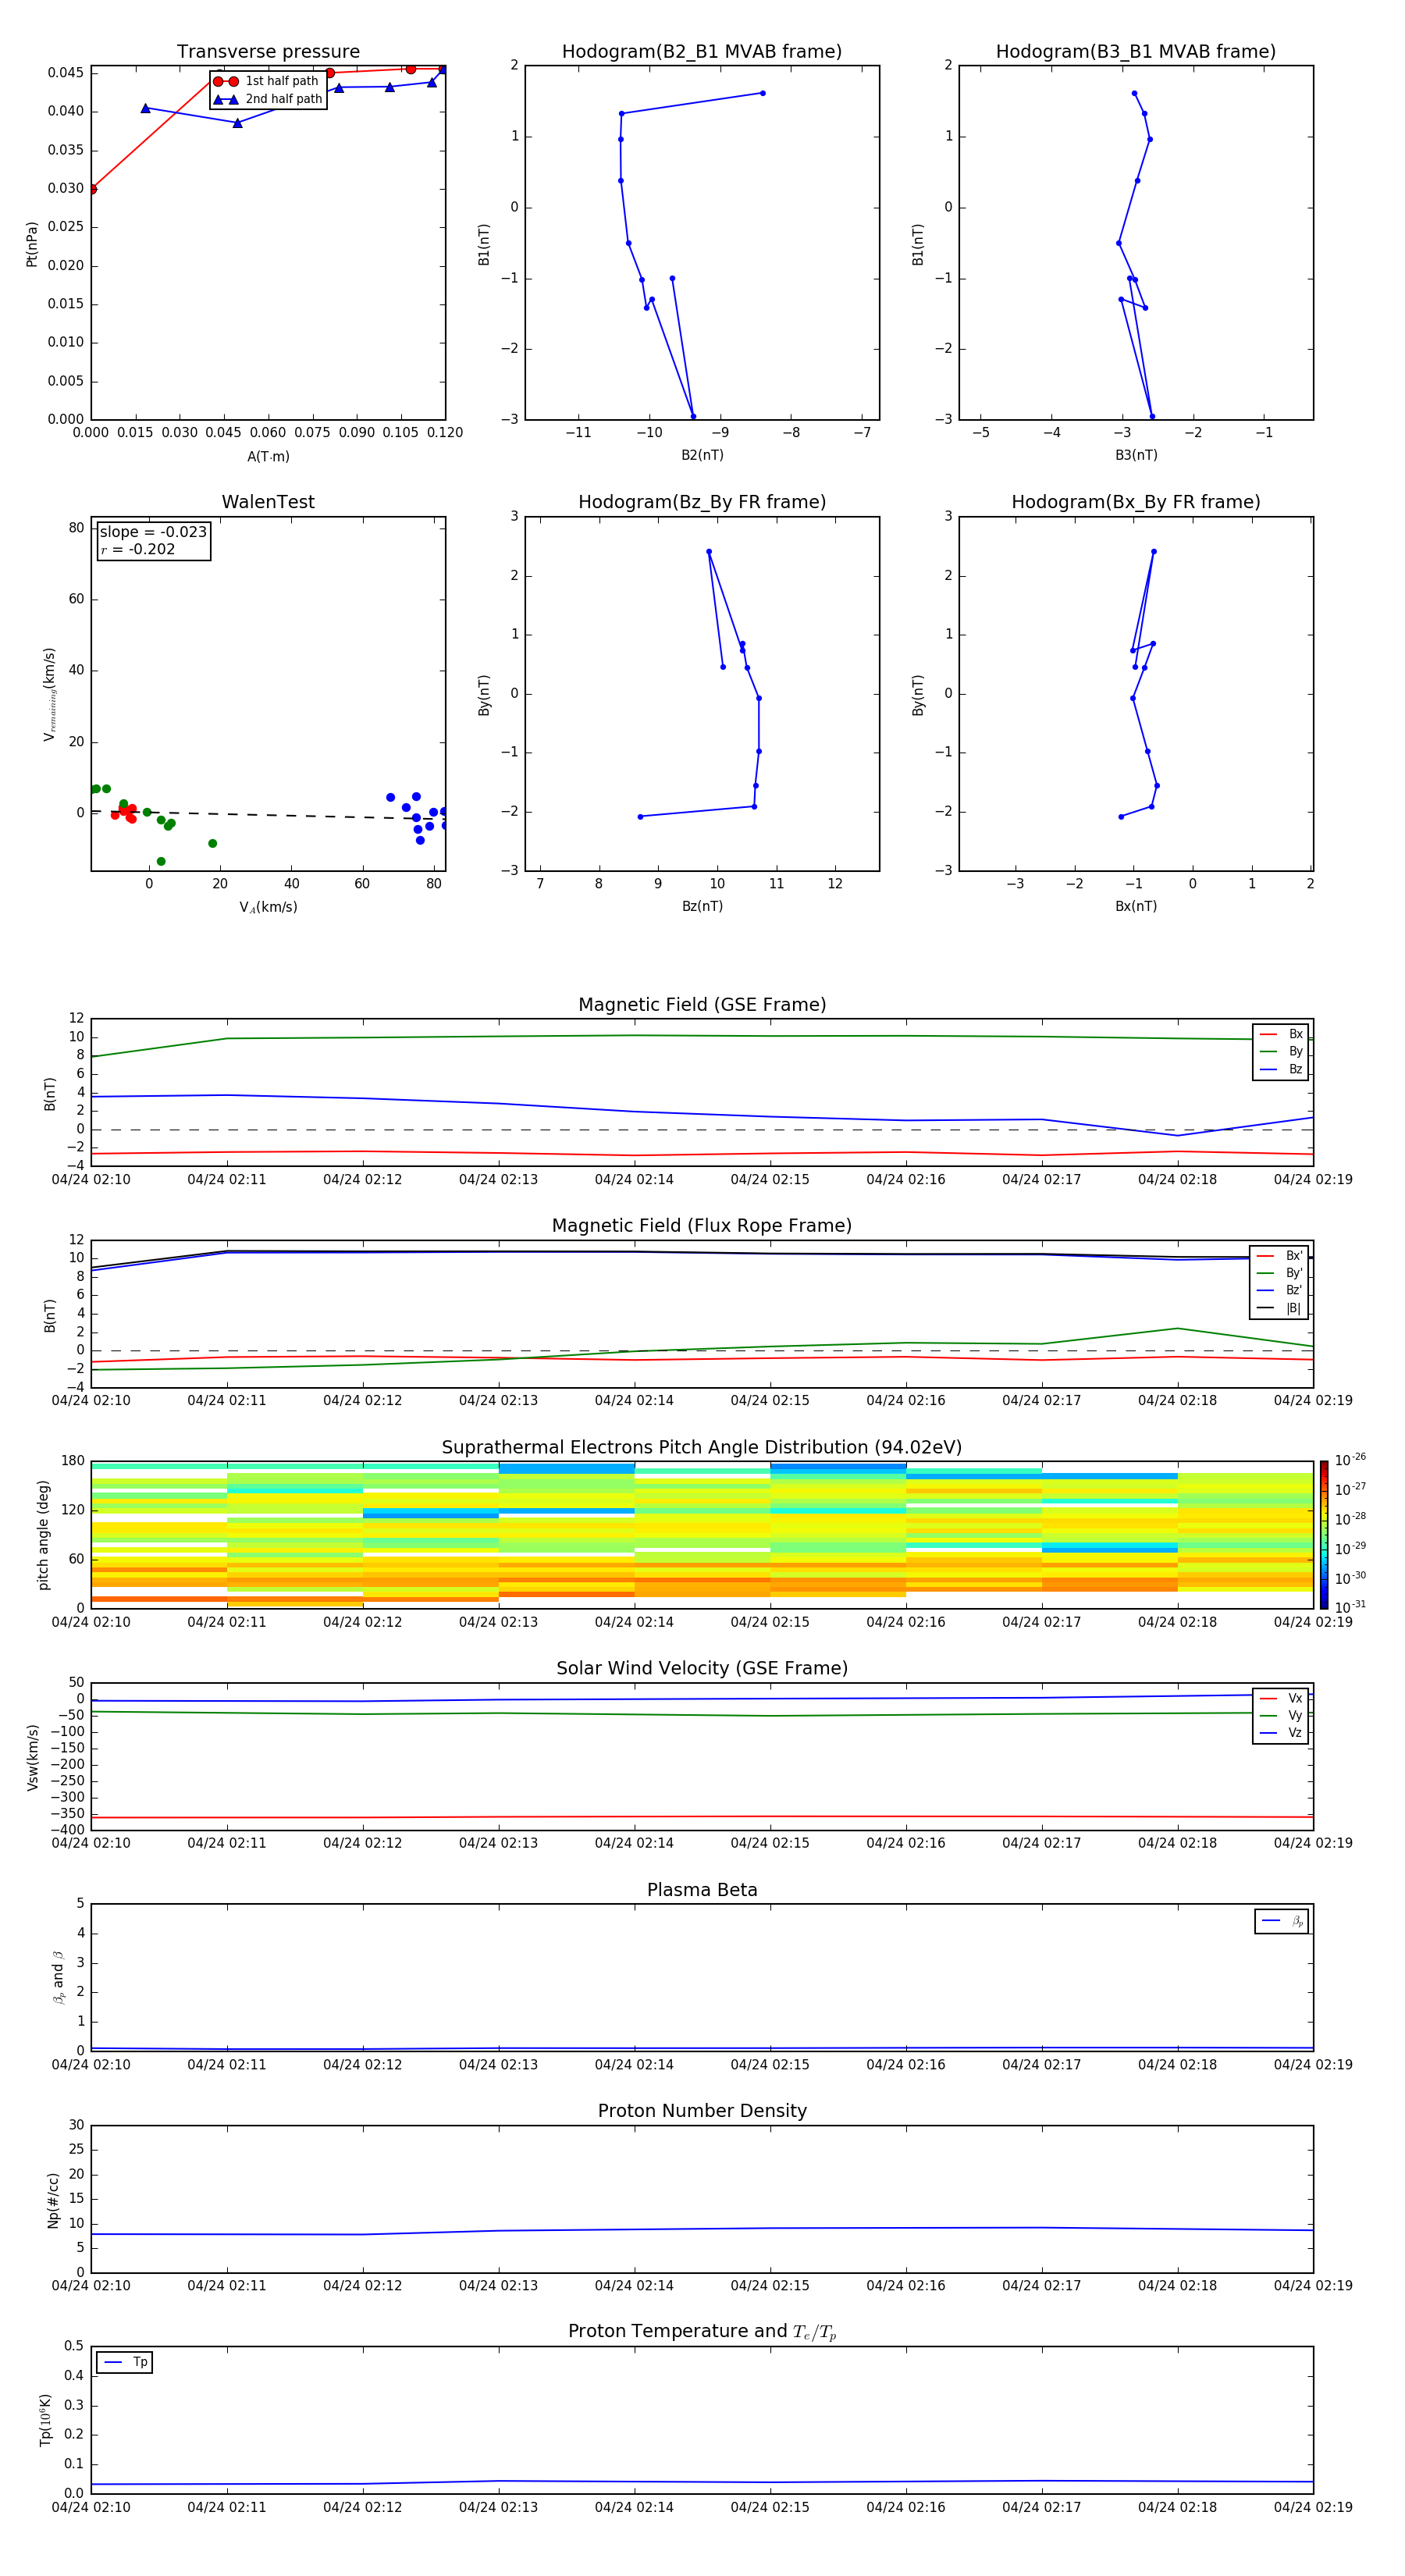This screenshot has height=2576, width=1405.
Task: Click the |B| legend entry in Flux Rope plot
Action: pos(1279,1308)
